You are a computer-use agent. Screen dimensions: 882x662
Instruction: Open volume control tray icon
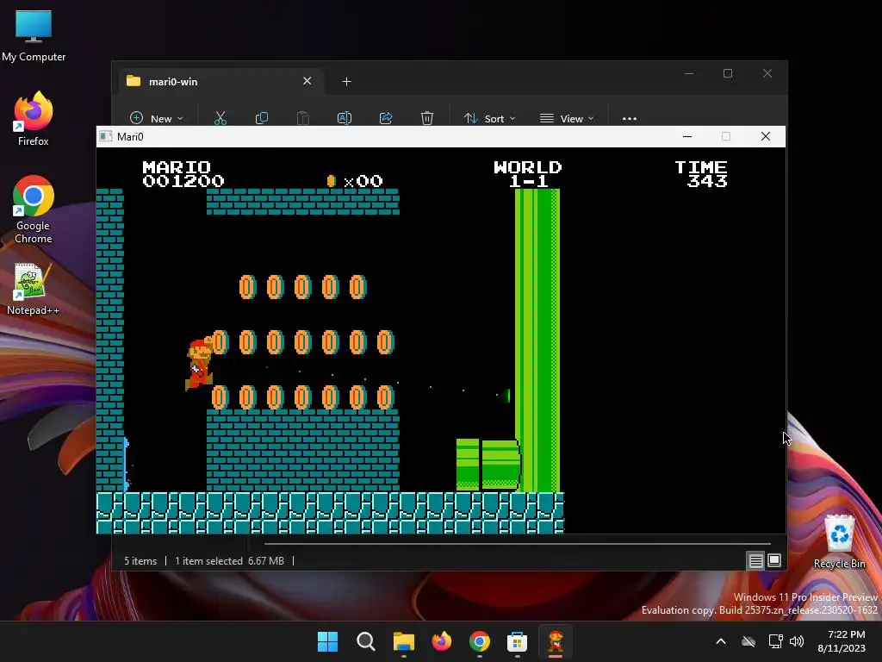[x=797, y=641]
